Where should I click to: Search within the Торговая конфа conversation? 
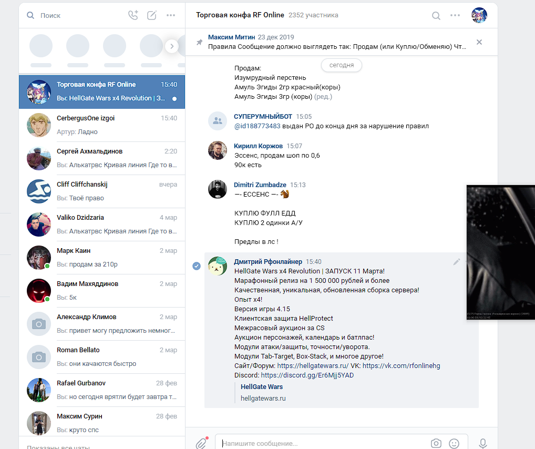pos(436,15)
